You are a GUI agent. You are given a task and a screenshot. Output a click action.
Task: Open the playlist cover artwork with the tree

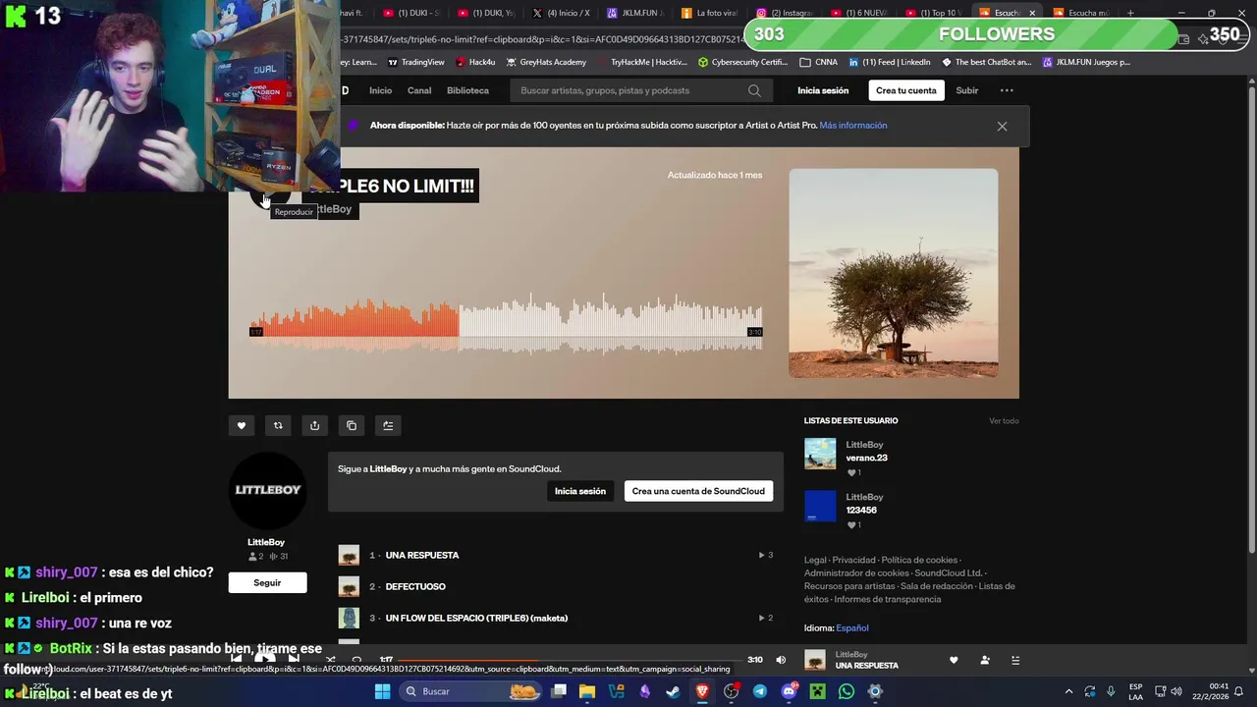pos(894,273)
